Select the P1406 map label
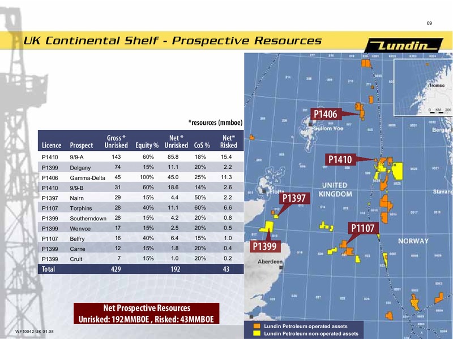This screenshot has width=453, height=339. click(x=326, y=114)
